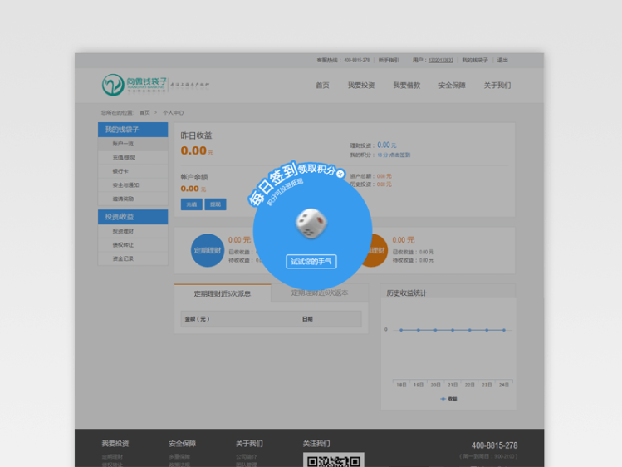Open 首页 in main navigation
This screenshot has width=622, height=467.
tap(322, 86)
